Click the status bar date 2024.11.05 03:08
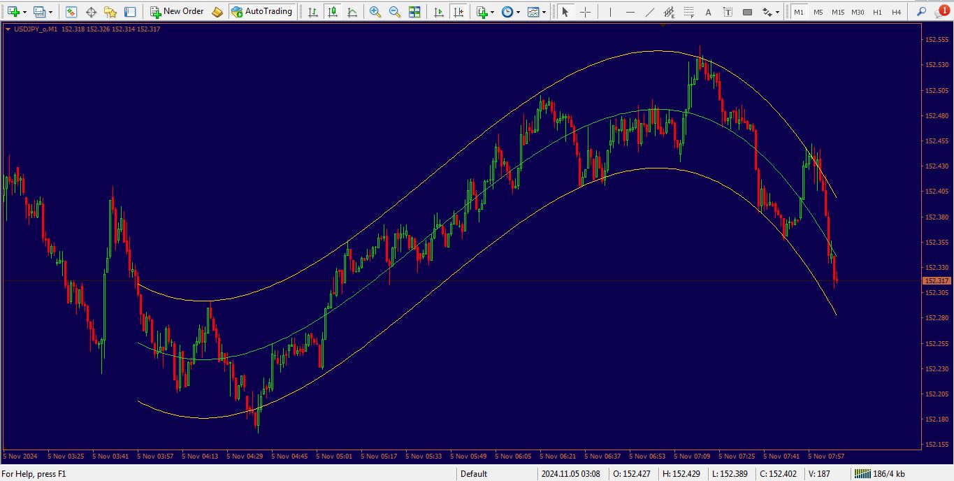 click(570, 474)
